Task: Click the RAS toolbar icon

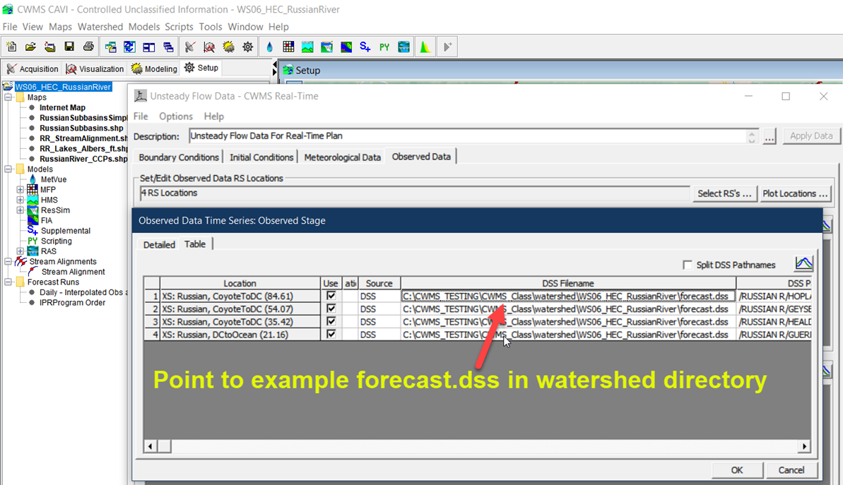Action: point(403,47)
